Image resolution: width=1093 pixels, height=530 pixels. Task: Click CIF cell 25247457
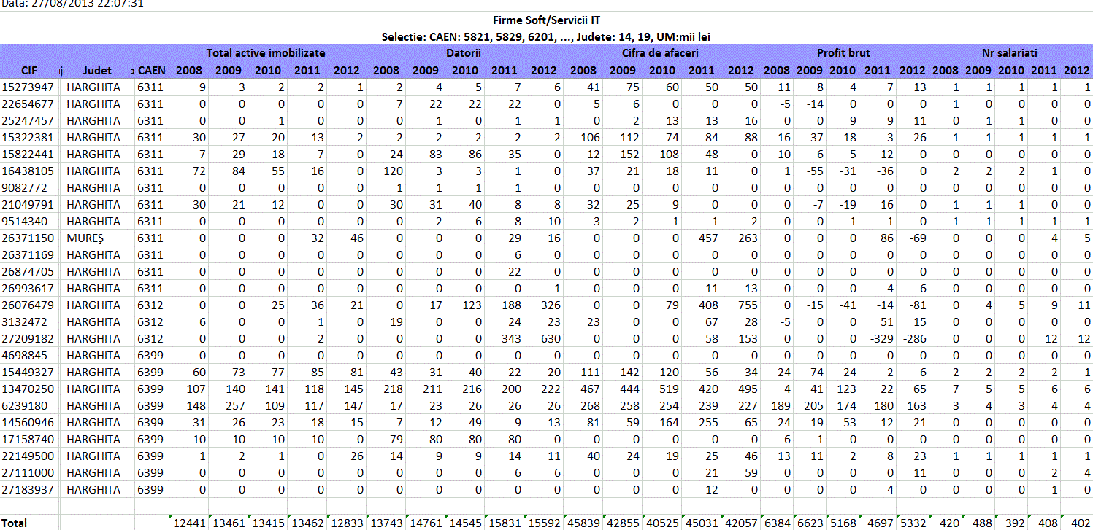point(28,120)
